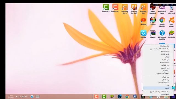Viewport: 176px width, 99px height.
Task: Select اتصالات الشبكة menu entry
Action: [158, 62]
